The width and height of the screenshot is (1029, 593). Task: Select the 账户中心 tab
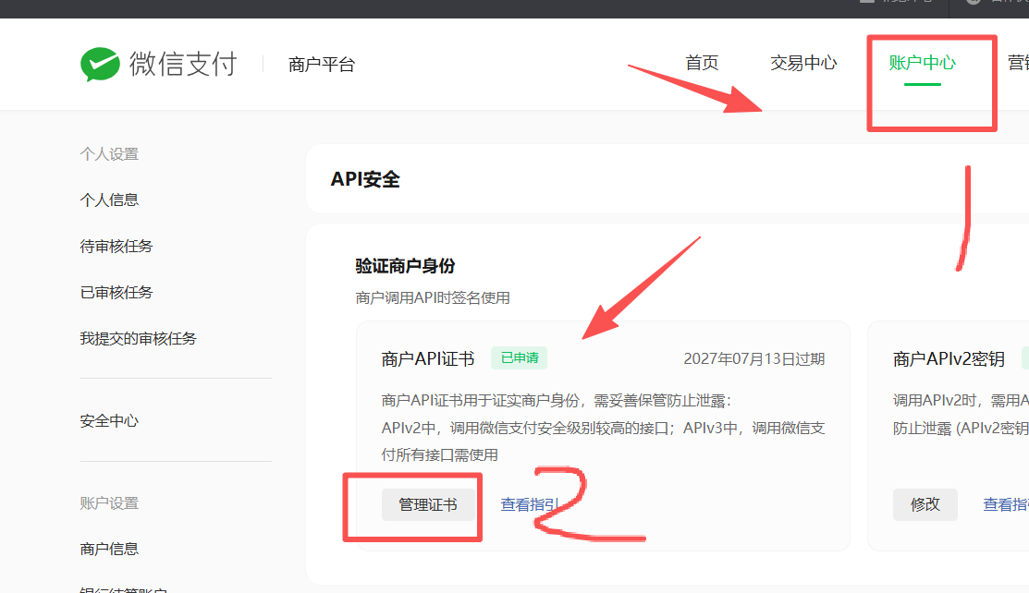pyautogui.click(x=922, y=63)
